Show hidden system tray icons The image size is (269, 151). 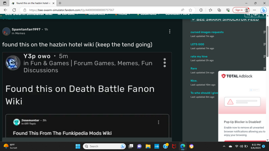[x=224, y=146]
